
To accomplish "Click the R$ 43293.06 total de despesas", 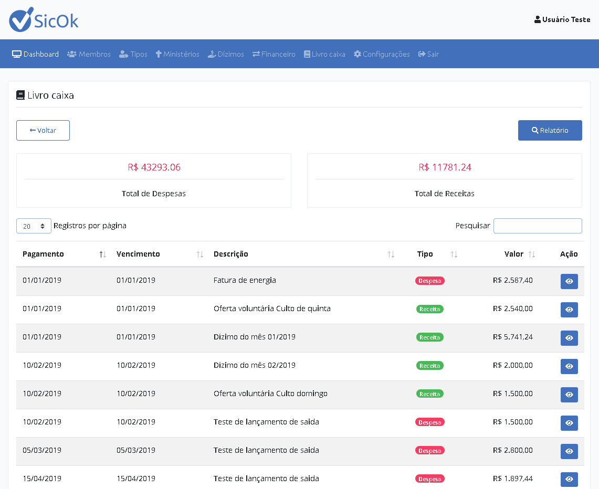I will click(x=154, y=167).
